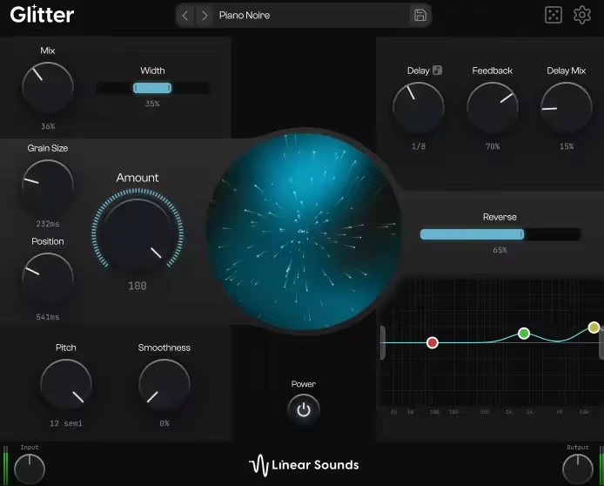Click the Reverse value 65%

click(x=500, y=250)
